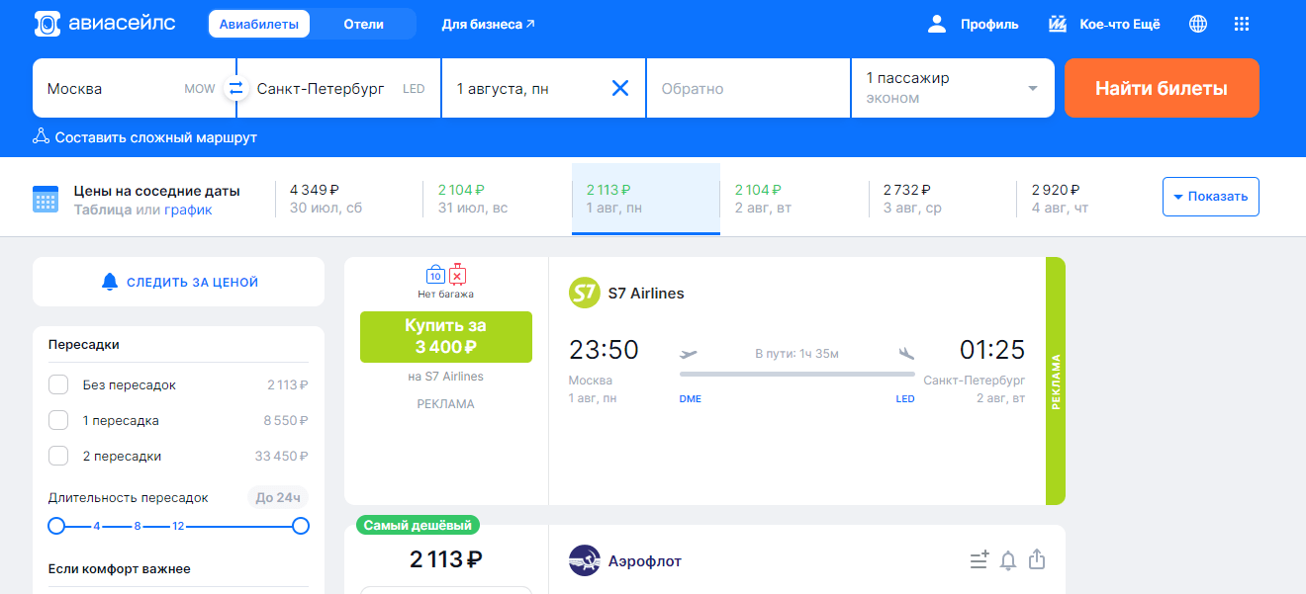1306x594 pixels.
Task: Switch to the 'Отели' tab
Action: [363, 24]
